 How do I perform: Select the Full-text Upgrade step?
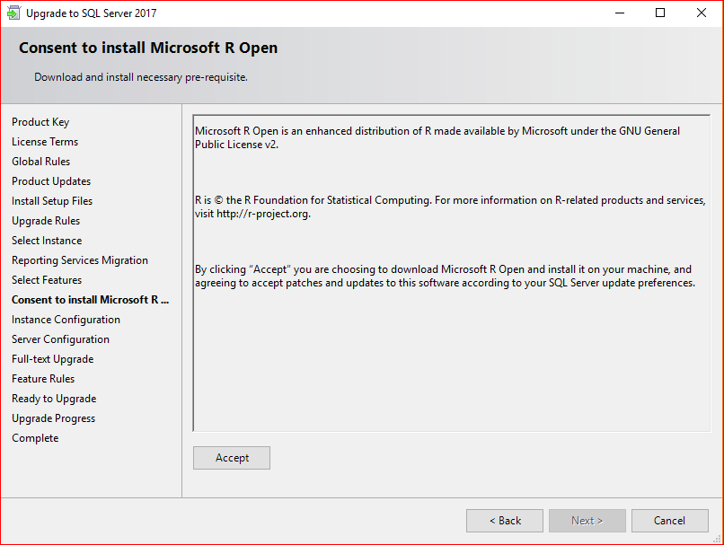tap(52, 359)
